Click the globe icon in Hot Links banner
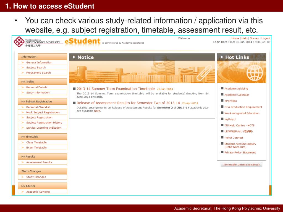 pyautogui.click(x=255, y=73)
